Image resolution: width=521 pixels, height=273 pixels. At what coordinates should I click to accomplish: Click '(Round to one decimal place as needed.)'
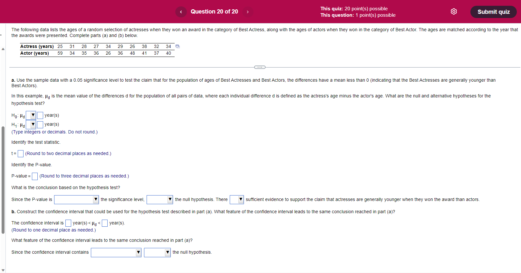point(53,230)
